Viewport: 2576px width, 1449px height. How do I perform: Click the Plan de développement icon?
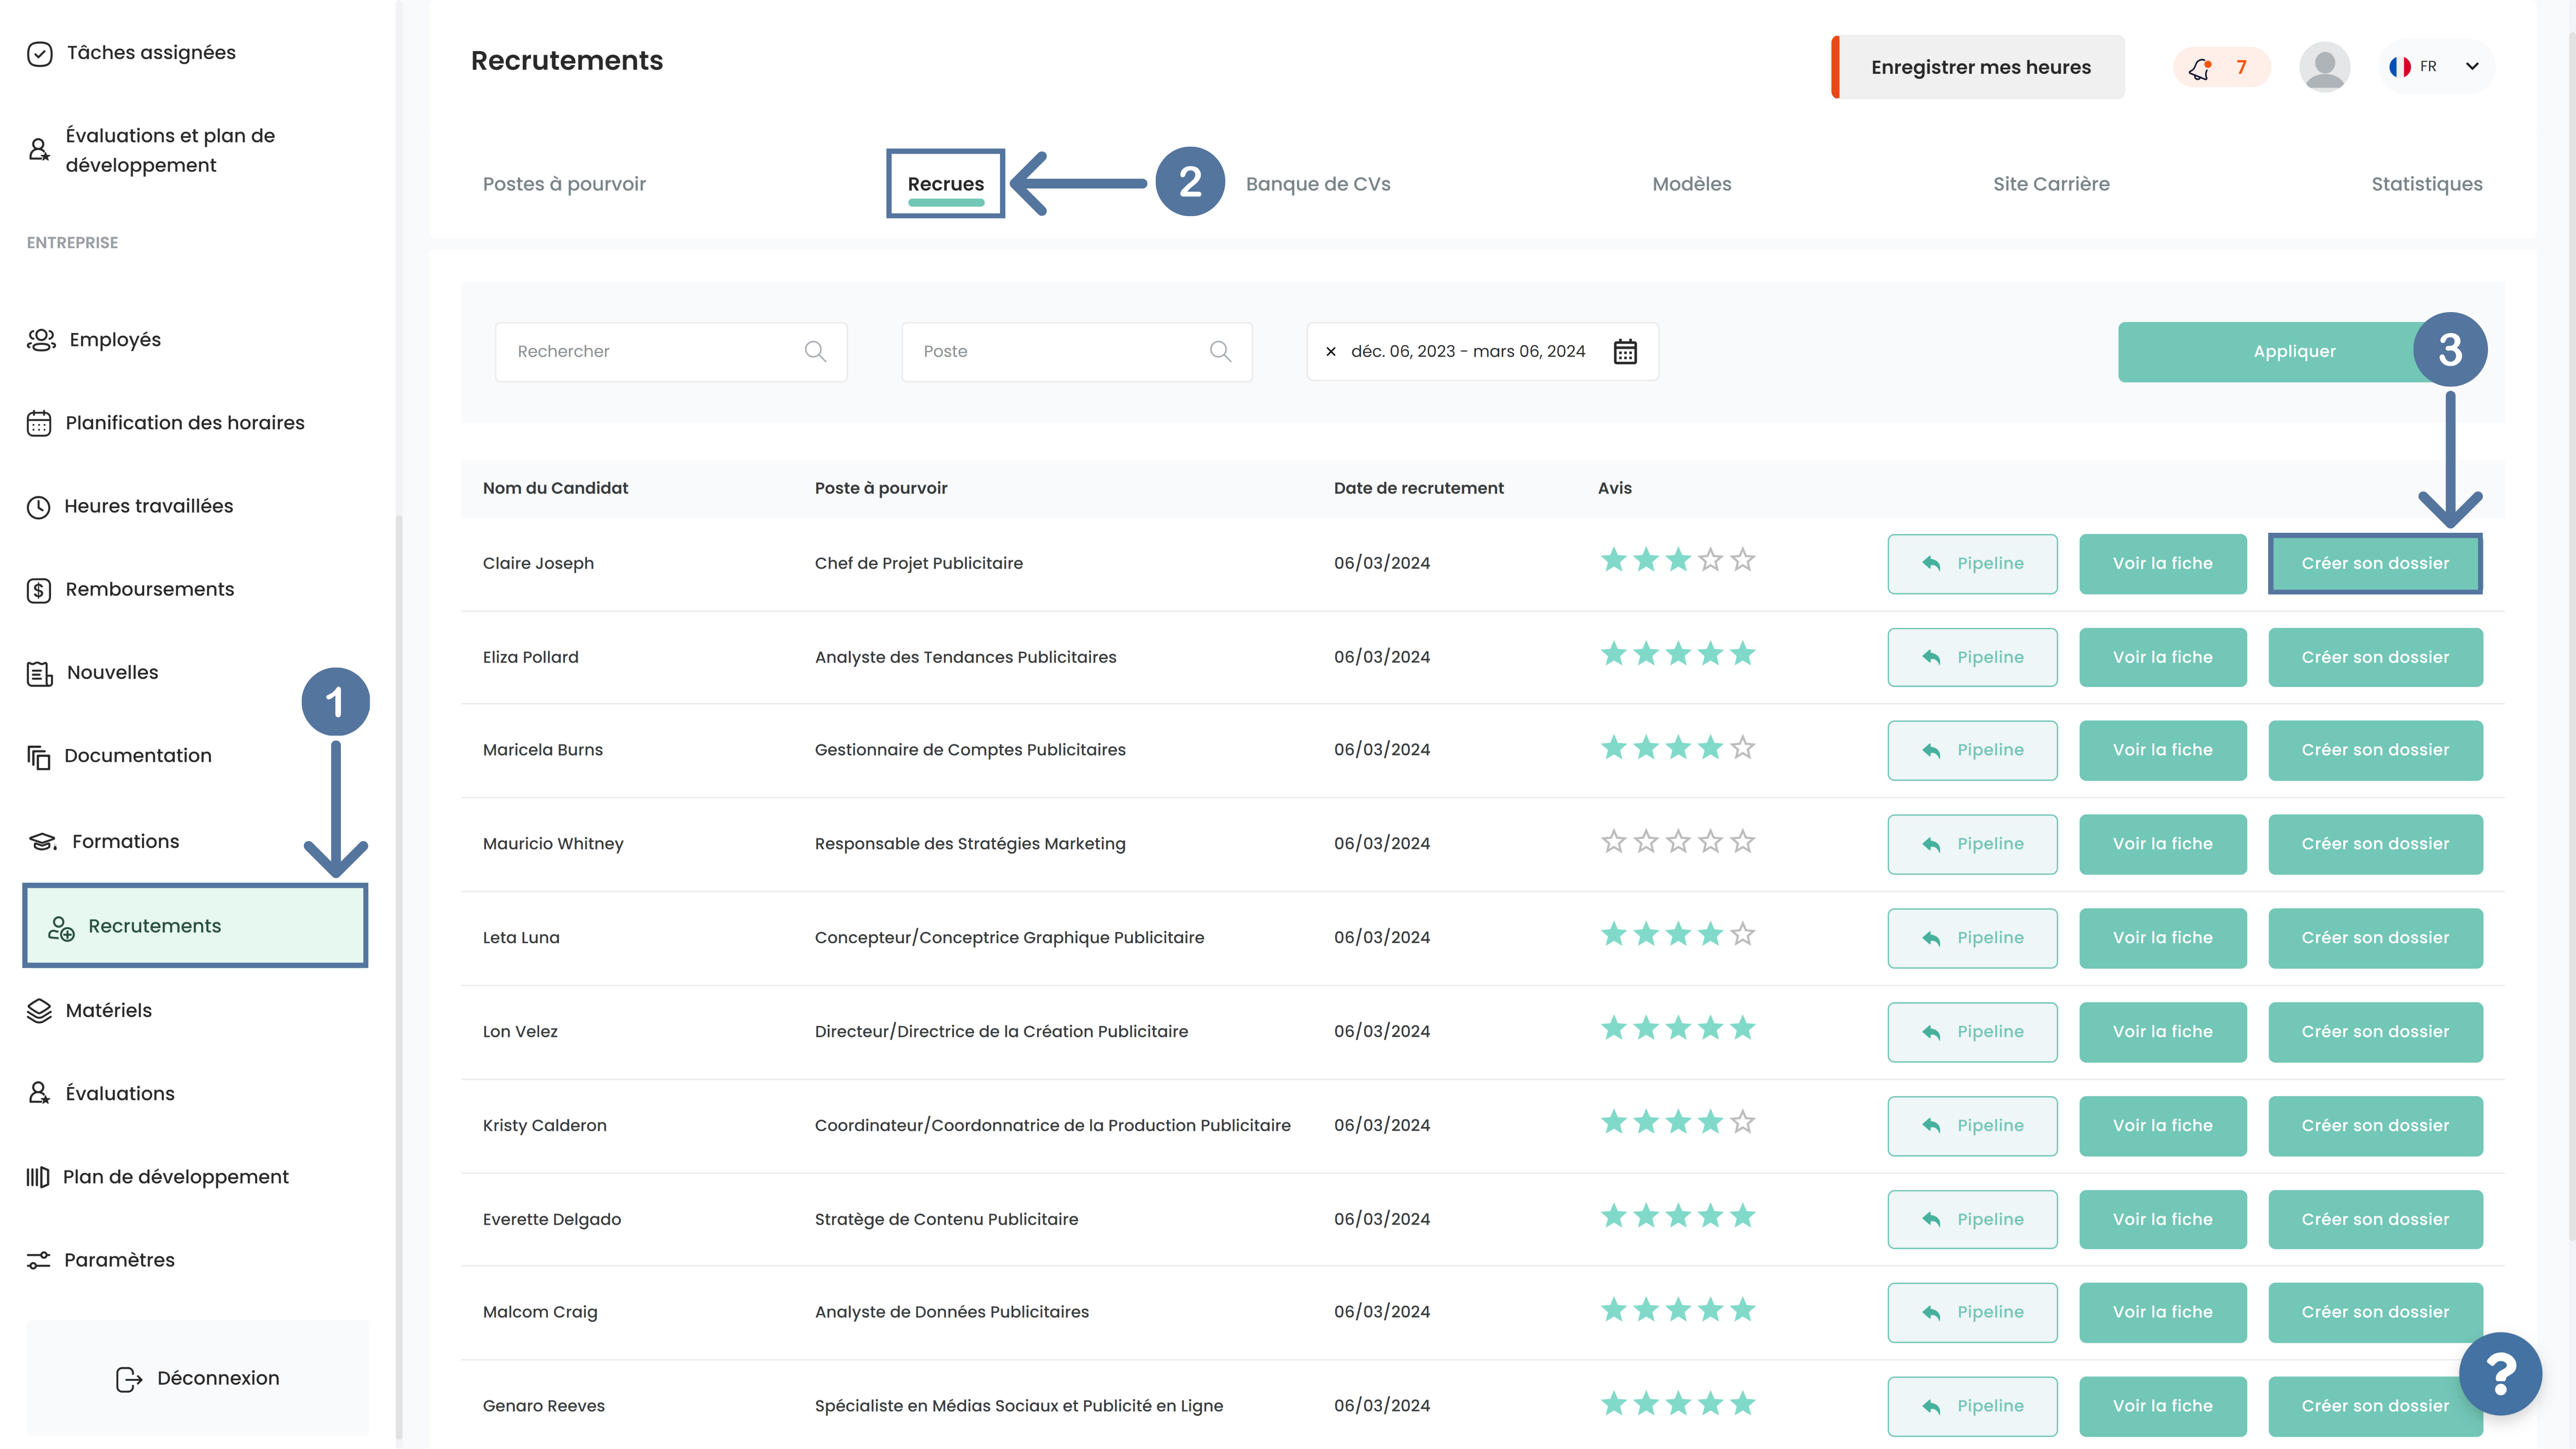tap(38, 1177)
